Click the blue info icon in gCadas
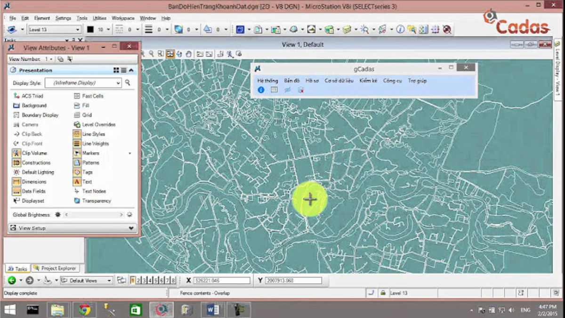The width and height of the screenshot is (565, 318). [x=261, y=90]
